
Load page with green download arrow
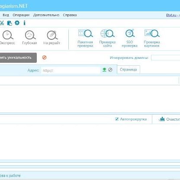point(104,70)
